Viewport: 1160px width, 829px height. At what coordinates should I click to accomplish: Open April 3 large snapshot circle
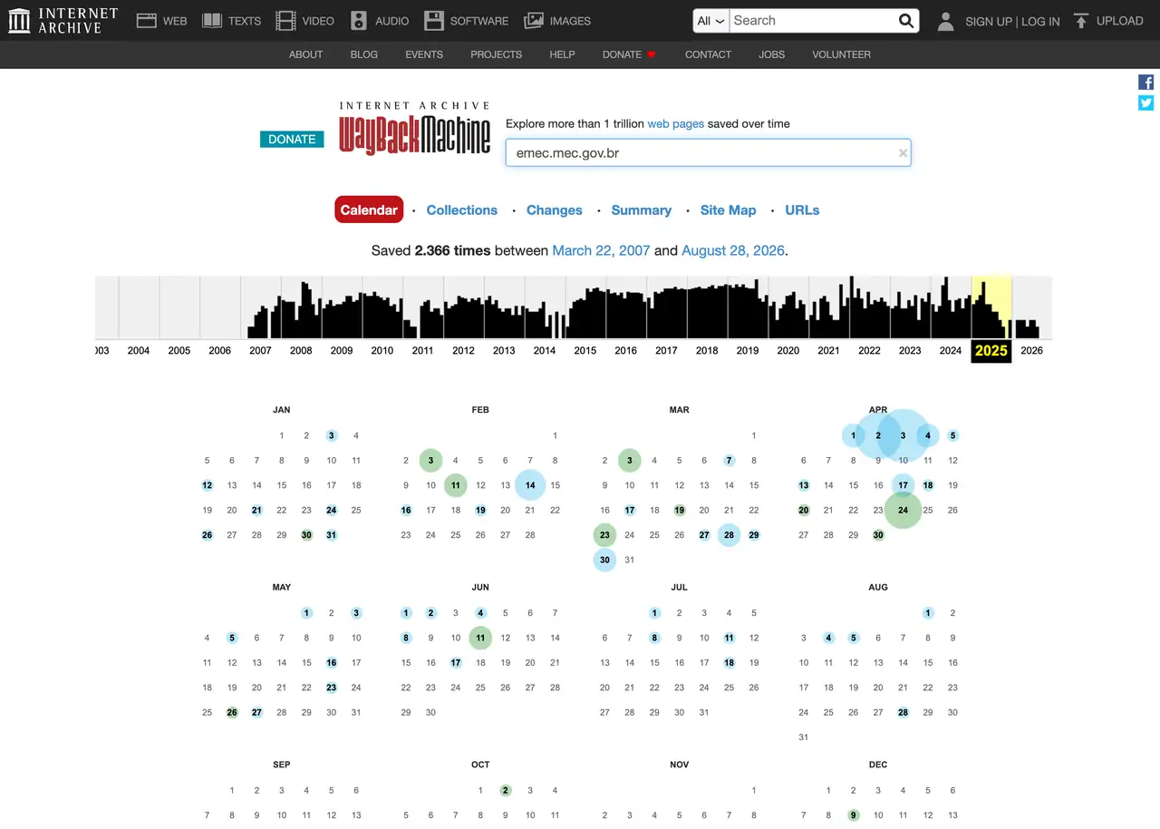click(903, 435)
